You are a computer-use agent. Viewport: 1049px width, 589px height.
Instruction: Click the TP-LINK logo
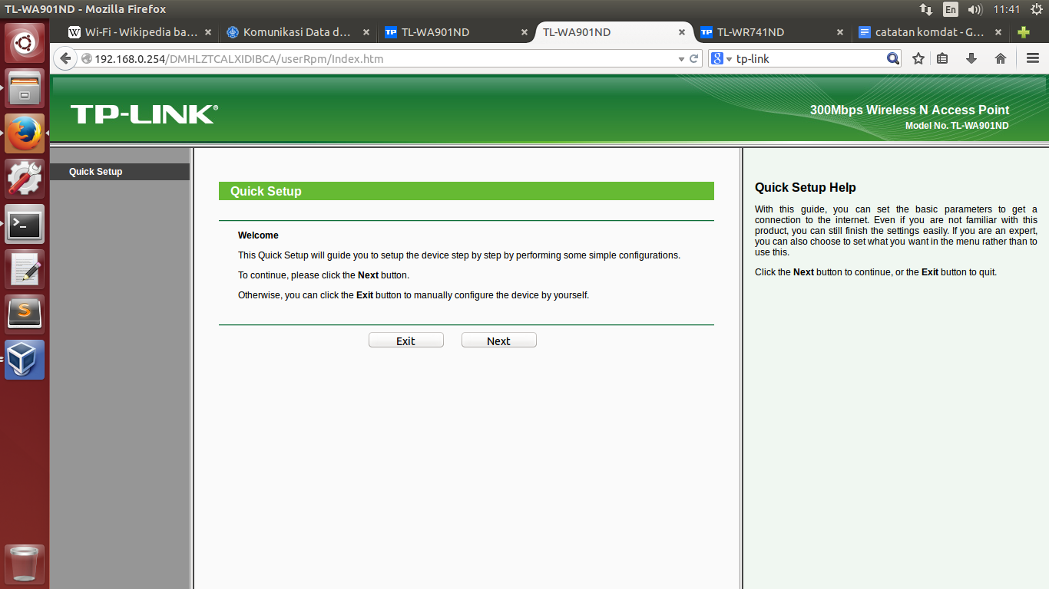(144, 114)
